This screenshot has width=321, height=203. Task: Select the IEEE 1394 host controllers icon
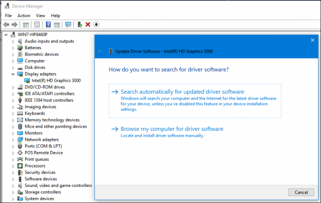[20, 100]
